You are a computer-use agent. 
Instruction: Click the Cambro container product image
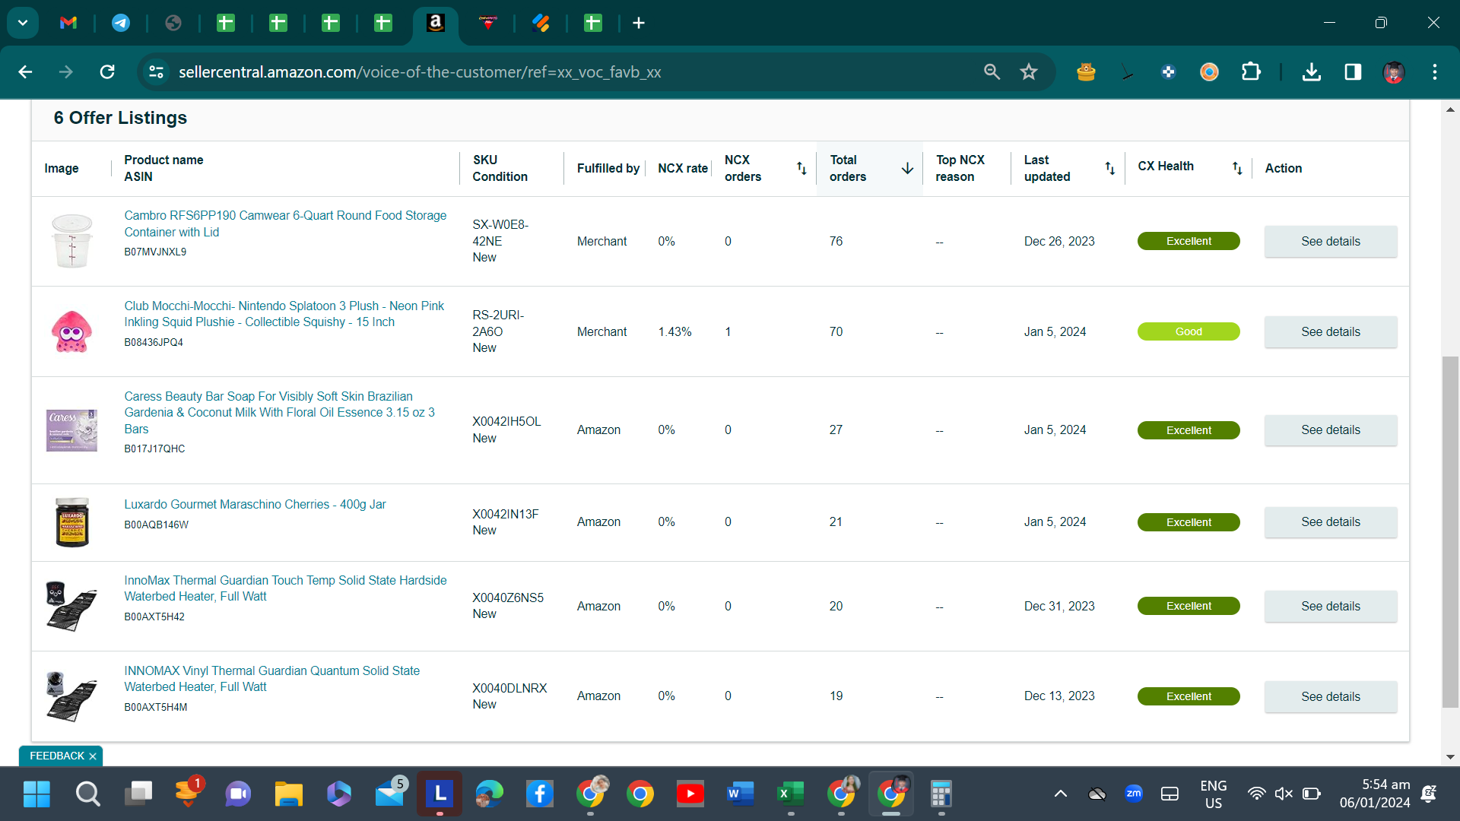(71, 241)
